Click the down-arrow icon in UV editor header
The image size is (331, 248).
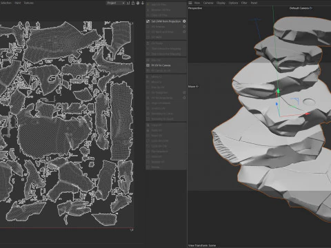(x=143, y=3)
